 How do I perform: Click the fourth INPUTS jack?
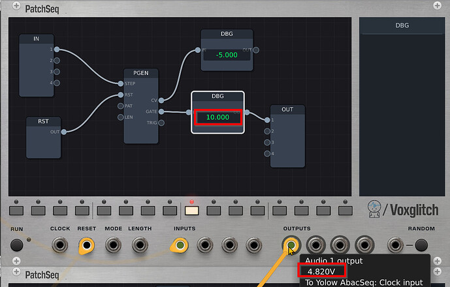254,245
